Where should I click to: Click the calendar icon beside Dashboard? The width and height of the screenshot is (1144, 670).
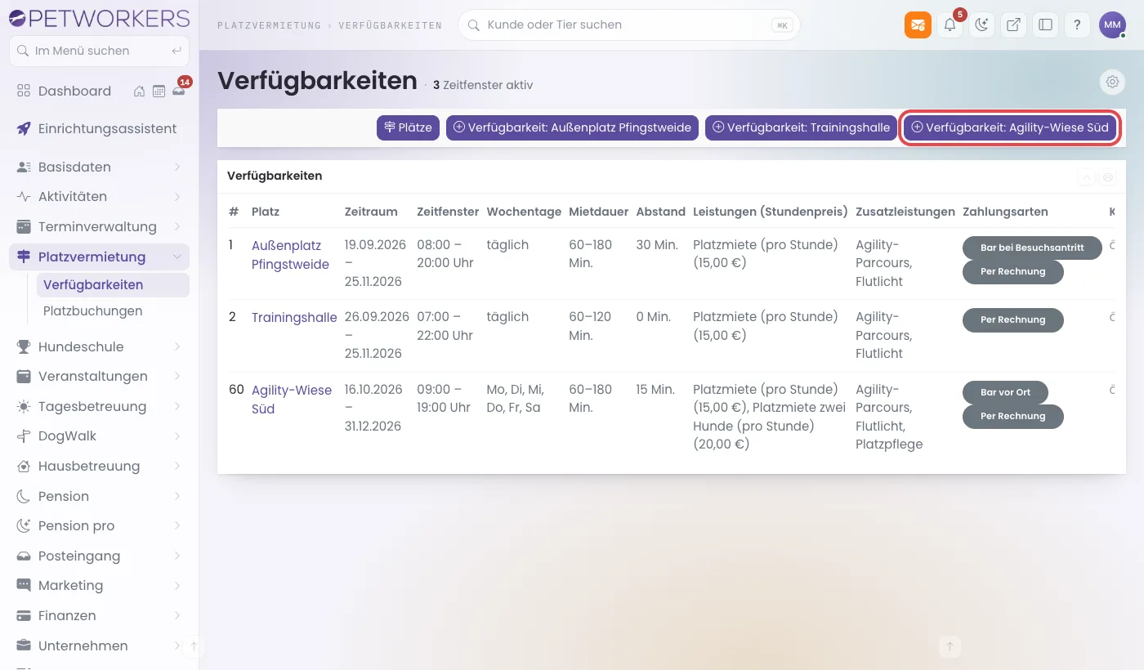coord(159,91)
